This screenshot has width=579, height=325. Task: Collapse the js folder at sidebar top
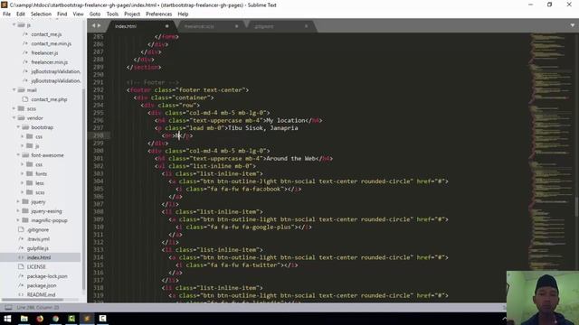(x=14, y=24)
